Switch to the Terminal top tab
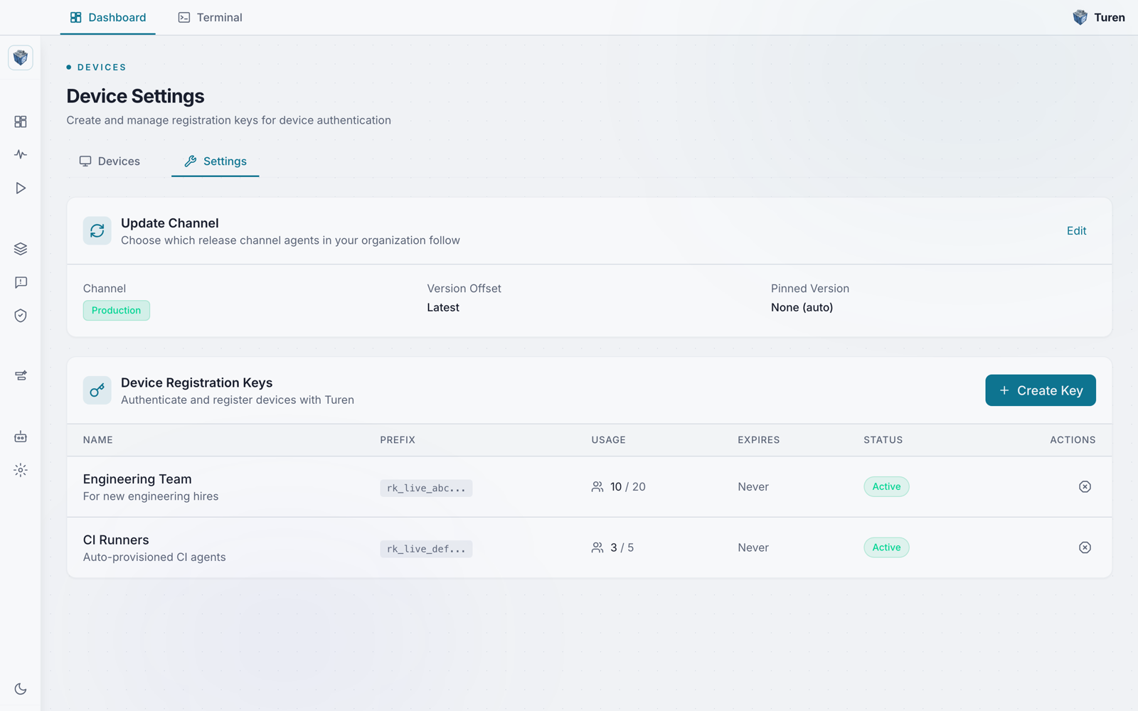The width and height of the screenshot is (1138, 711). (210, 17)
